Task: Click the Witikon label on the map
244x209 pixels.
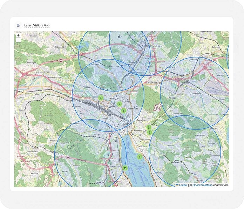Action: 171,145
